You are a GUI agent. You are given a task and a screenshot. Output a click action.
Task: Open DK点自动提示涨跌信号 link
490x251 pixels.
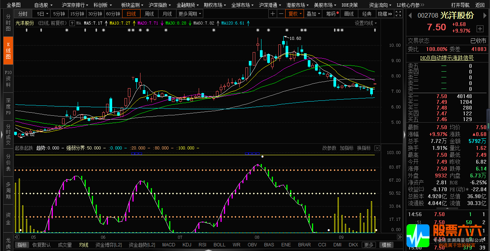coord(447,58)
